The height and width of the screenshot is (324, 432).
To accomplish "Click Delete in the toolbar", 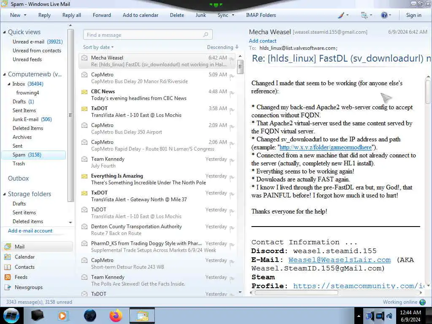I will click(x=177, y=15).
